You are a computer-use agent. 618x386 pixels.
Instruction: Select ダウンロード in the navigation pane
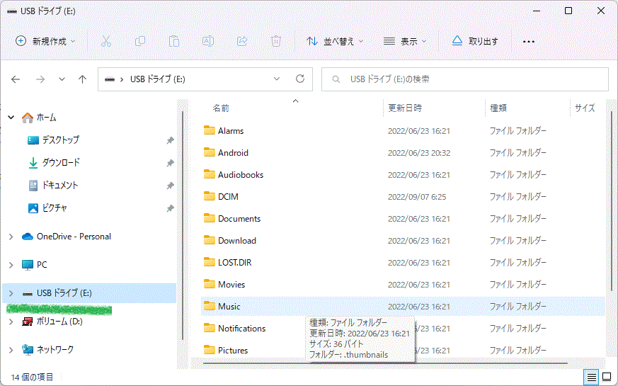pos(61,163)
